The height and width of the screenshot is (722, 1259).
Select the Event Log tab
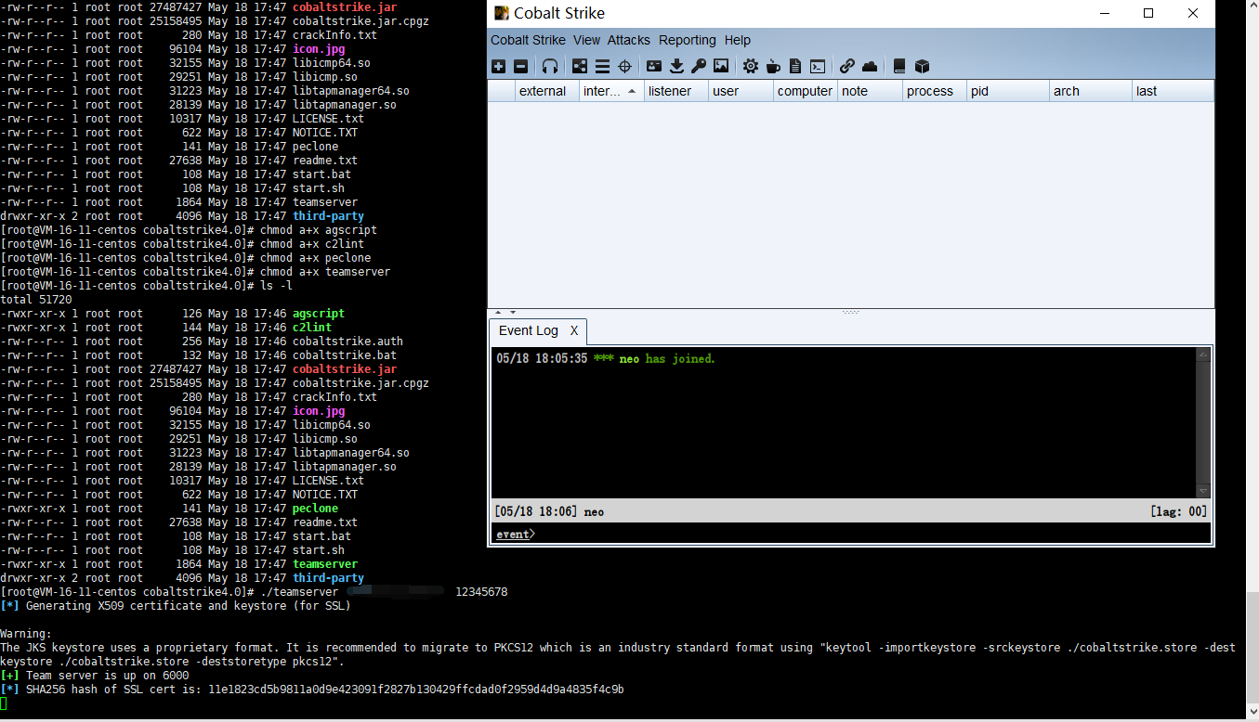point(529,330)
